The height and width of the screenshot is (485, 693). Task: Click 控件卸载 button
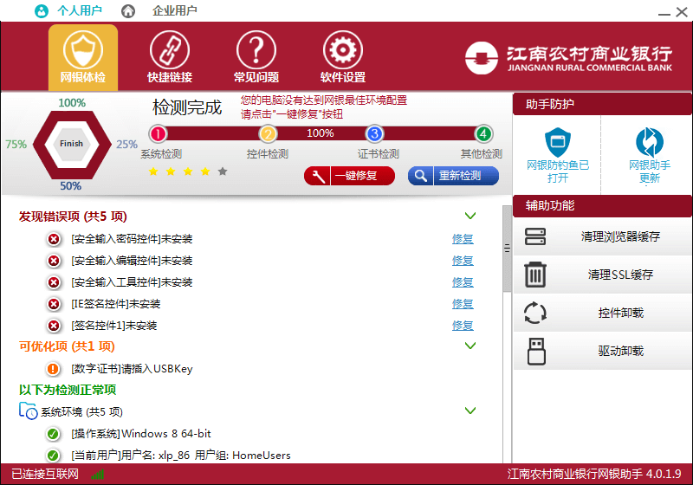[x=602, y=313]
